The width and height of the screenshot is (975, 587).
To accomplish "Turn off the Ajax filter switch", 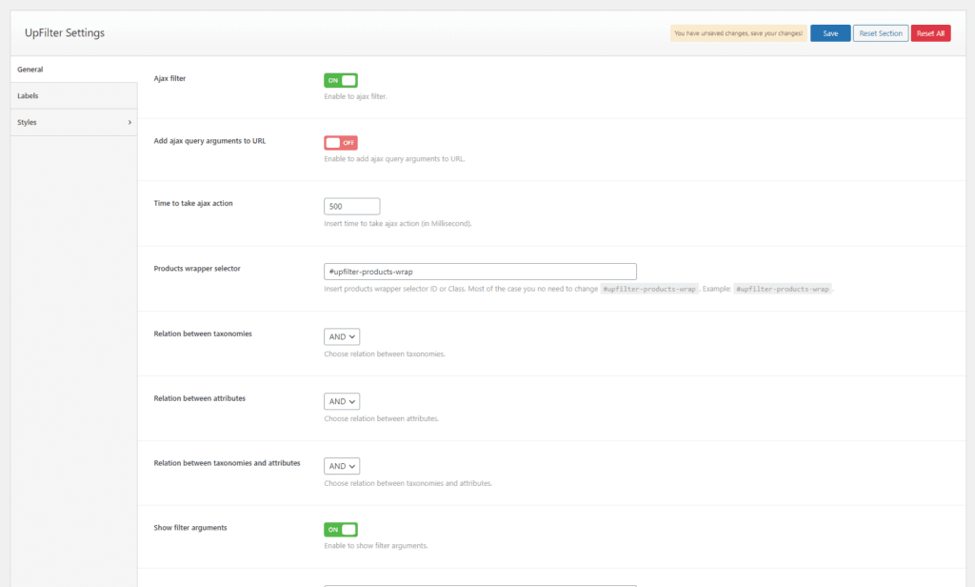I will [341, 81].
